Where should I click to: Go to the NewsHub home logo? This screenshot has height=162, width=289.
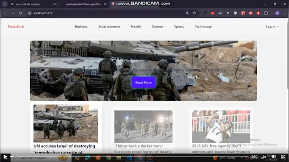(x=16, y=26)
